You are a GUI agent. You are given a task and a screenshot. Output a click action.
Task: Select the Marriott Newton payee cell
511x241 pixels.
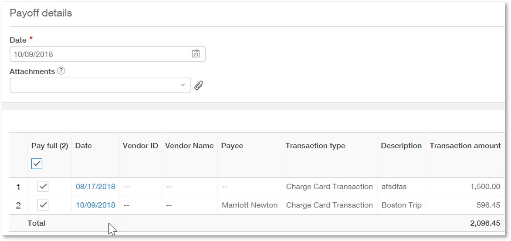click(x=249, y=205)
